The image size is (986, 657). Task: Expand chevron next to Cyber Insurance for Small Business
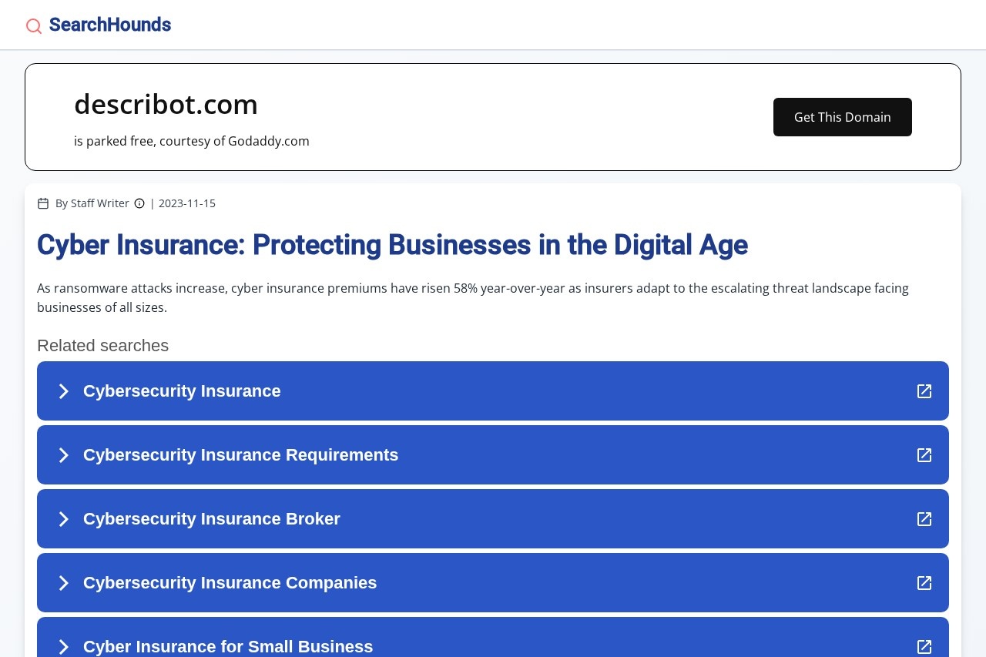(64, 646)
